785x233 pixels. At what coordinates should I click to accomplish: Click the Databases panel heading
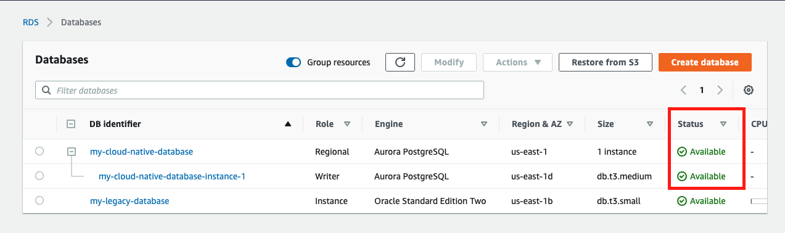62,60
